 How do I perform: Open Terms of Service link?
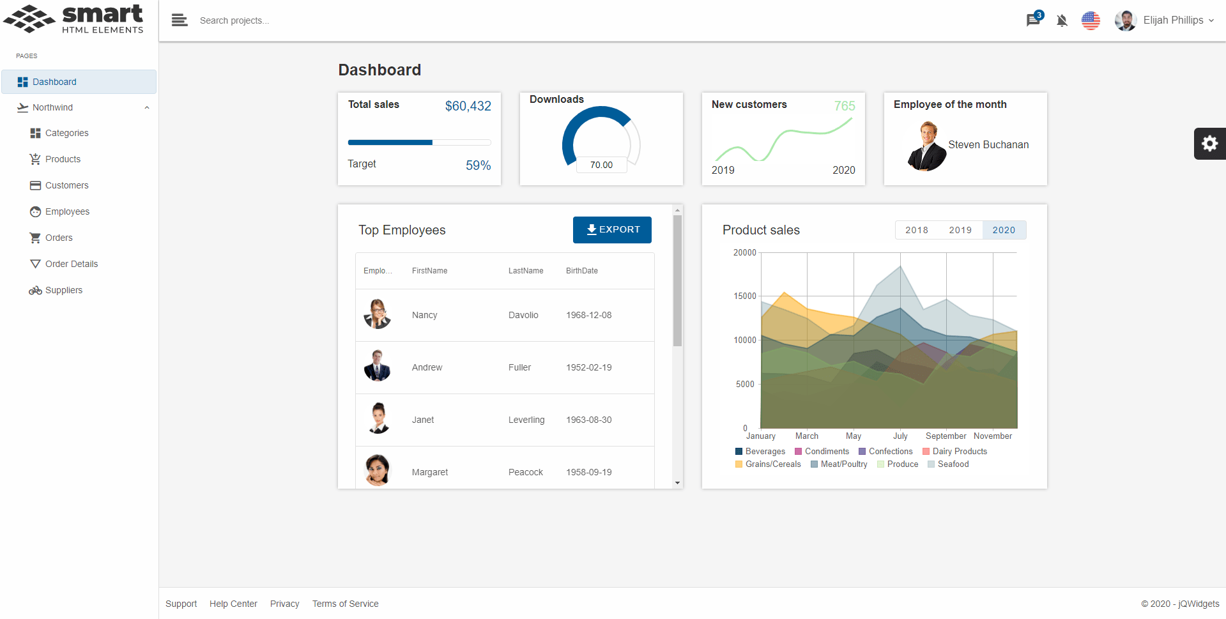pyautogui.click(x=345, y=604)
